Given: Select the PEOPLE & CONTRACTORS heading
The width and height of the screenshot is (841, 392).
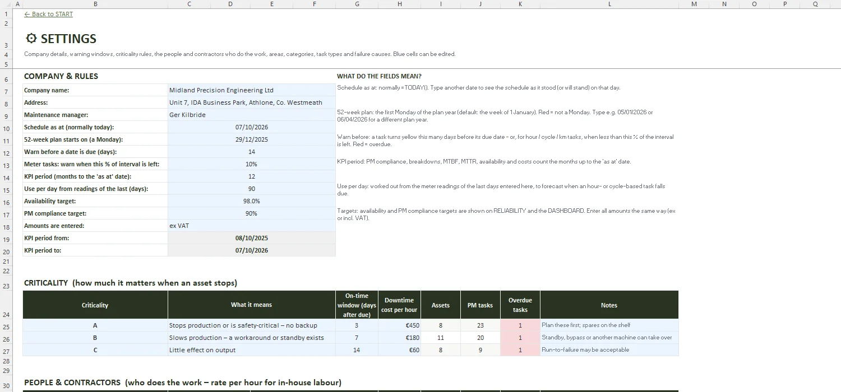Looking at the screenshot, I should point(183,382).
